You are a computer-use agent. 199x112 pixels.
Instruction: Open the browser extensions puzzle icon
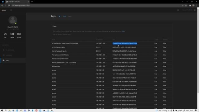pos(190,6)
